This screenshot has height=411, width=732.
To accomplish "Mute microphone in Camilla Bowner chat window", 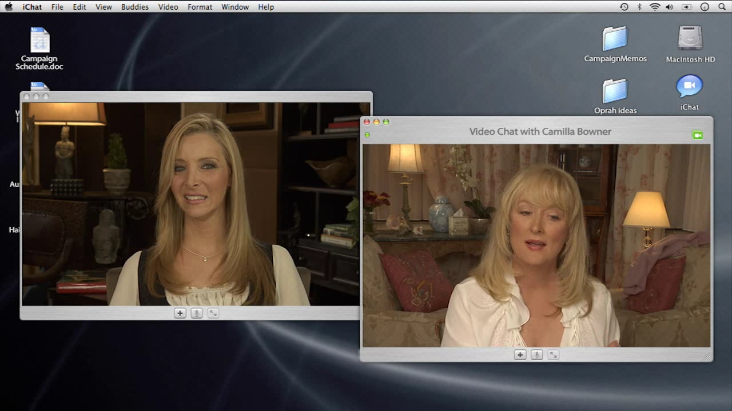I will (536, 354).
